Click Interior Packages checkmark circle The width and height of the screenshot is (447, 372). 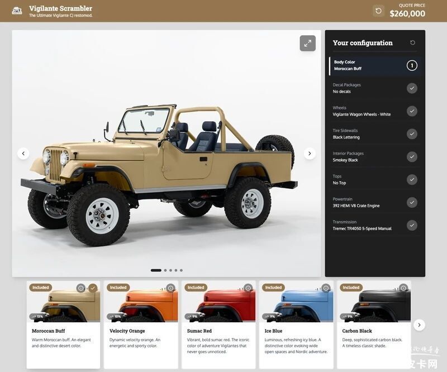(412, 156)
